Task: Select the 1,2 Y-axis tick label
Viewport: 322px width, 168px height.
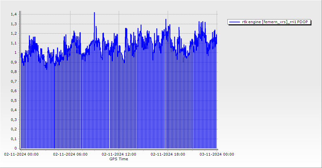Action: click(x=13, y=34)
